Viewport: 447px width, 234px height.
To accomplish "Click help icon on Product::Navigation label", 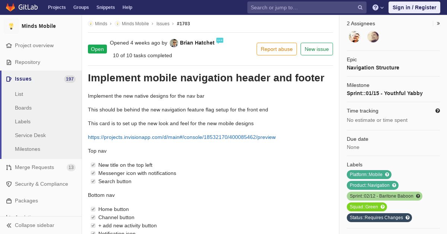I will pyautogui.click(x=394, y=185).
